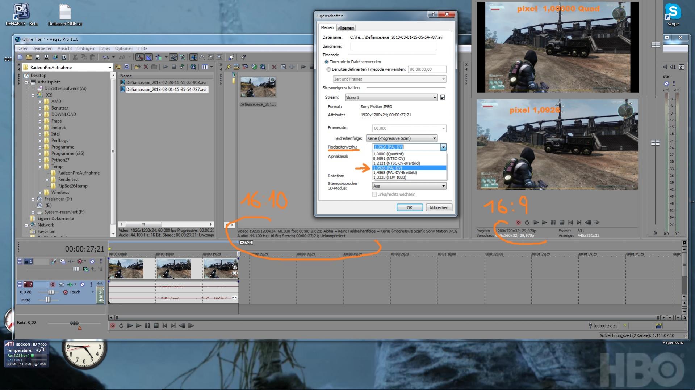695x390 pixels.
Task: Toggle loop playback on timeline transport
Action: coord(121,326)
